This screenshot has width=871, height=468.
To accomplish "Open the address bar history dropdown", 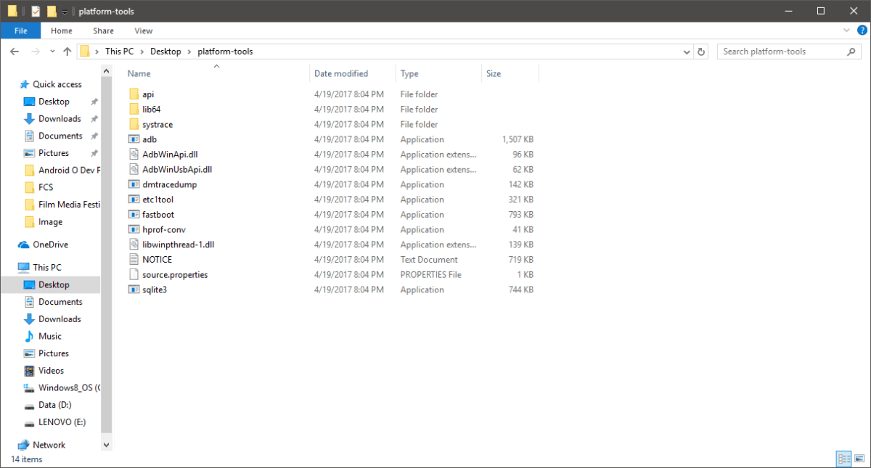I will point(687,52).
